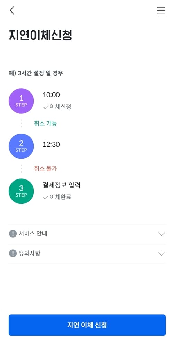
Task: Click the 지연이체신청 page title
Action: (x=41, y=35)
